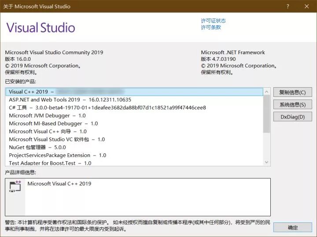
Task: Close the About Visual Studio dialog
Action: [x=307, y=6]
